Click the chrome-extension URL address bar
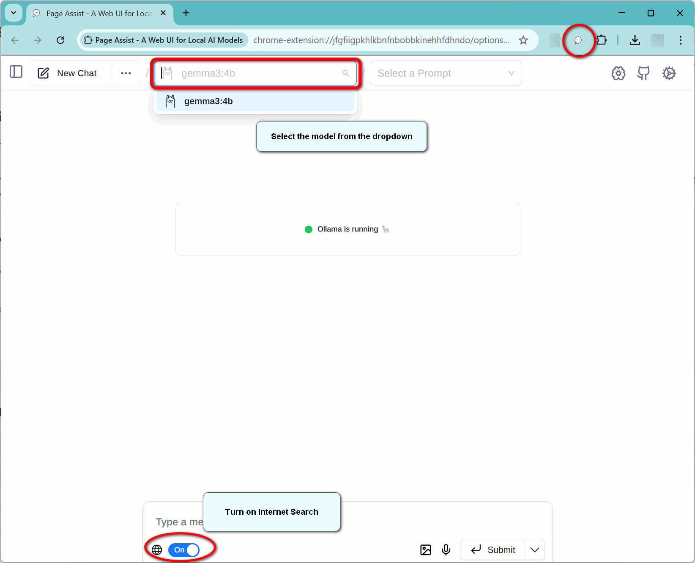 point(381,40)
